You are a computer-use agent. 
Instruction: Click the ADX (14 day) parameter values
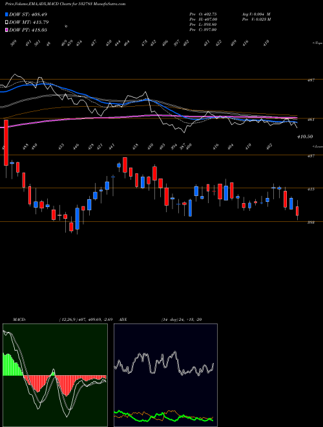click(x=182, y=320)
